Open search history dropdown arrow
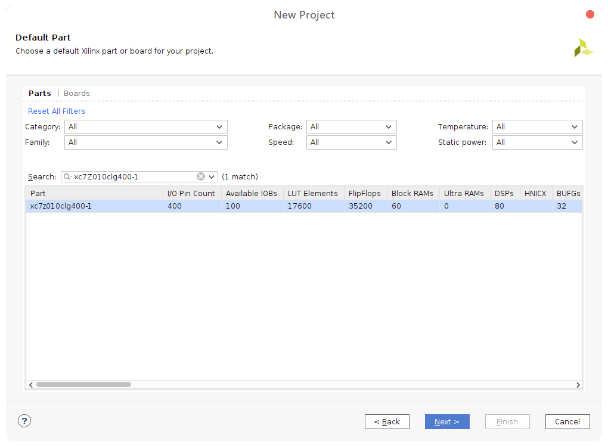Viewport: 608px width, 447px height. point(212,177)
